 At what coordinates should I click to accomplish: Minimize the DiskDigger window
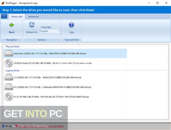149,3
